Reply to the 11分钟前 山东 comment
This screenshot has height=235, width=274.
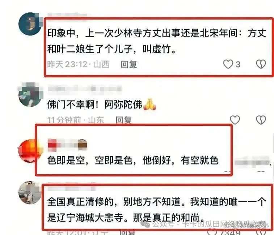coord(123,120)
